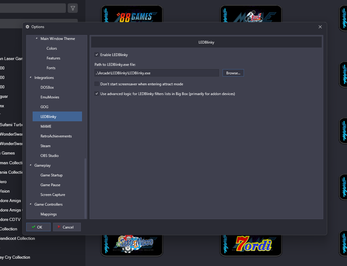The height and width of the screenshot is (266, 347).
Task: Select Game Startup under Gameplay
Action: [x=52, y=175]
